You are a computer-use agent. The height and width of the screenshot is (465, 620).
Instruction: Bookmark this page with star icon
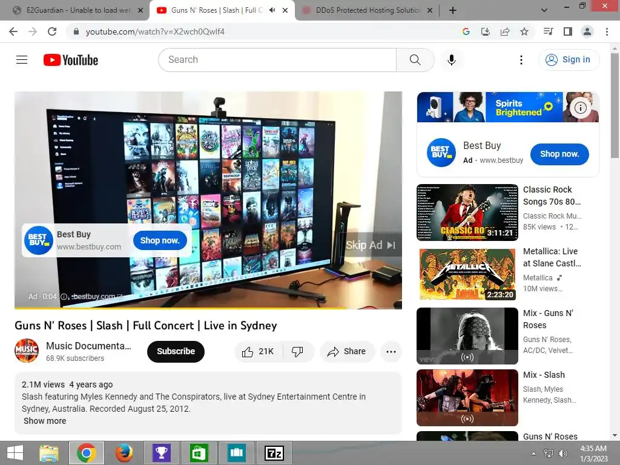524,31
